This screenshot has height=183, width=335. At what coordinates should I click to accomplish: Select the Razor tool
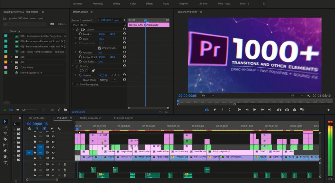coord(5,139)
